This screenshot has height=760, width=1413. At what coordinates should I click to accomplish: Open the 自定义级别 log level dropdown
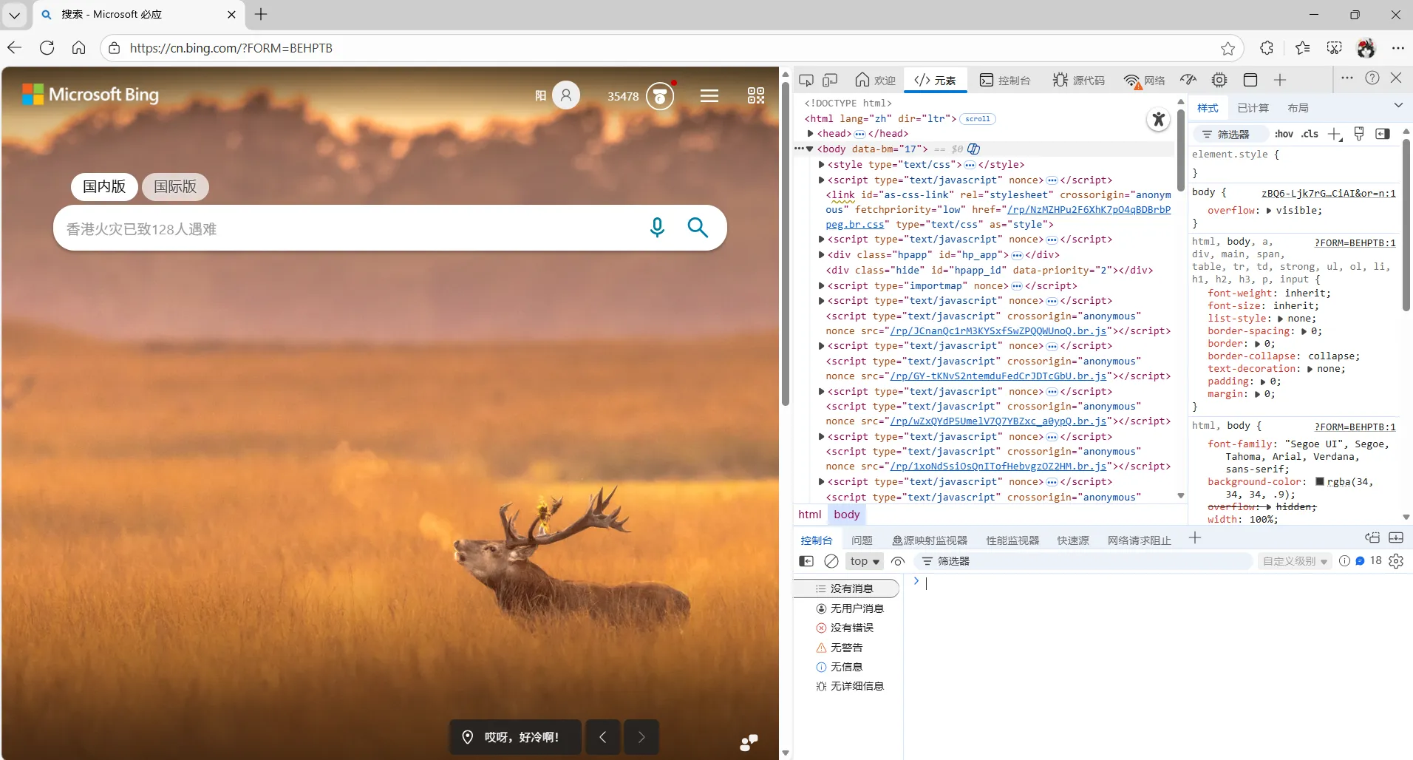click(1294, 561)
